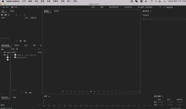Toggle the spectral frequency display
Viewport: 186px width, 109px height.
[26, 7]
